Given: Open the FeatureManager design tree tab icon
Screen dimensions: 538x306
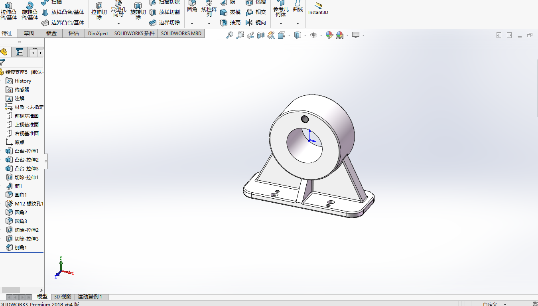Looking at the screenshot, I should [4, 52].
